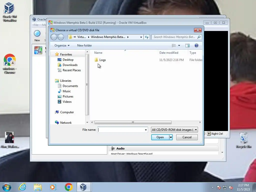Viewport: 256px width, 192px height.
Task: Click the Audio section header in VirtualBox Manager
Action: pos(120,148)
